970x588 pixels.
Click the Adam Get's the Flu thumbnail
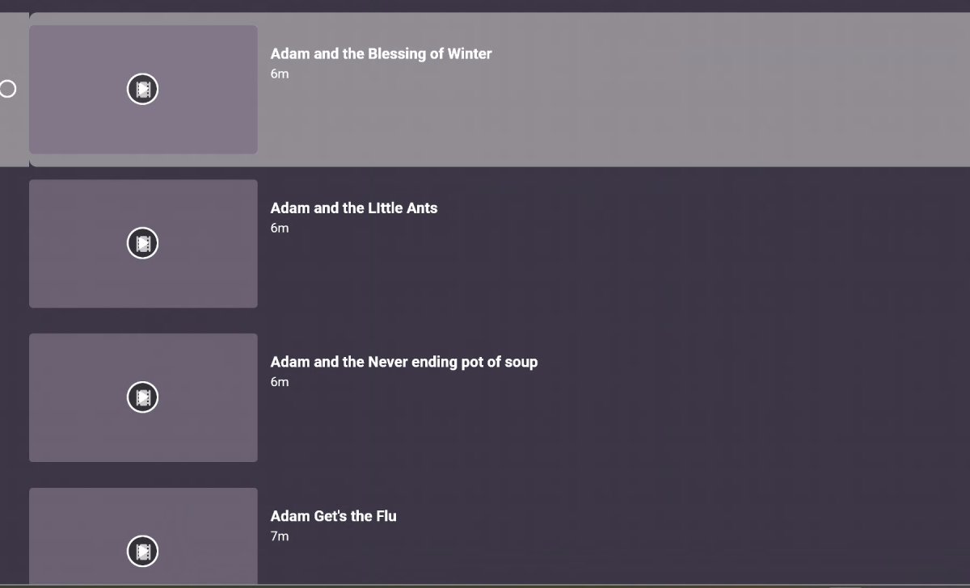tap(143, 537)
